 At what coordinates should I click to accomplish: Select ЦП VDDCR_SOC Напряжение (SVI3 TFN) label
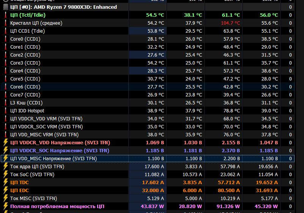pos(60,150)
